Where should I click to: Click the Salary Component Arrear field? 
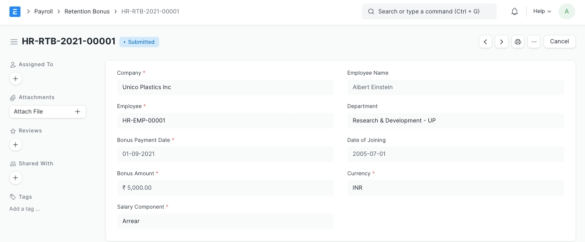click(x=225, y=221)
